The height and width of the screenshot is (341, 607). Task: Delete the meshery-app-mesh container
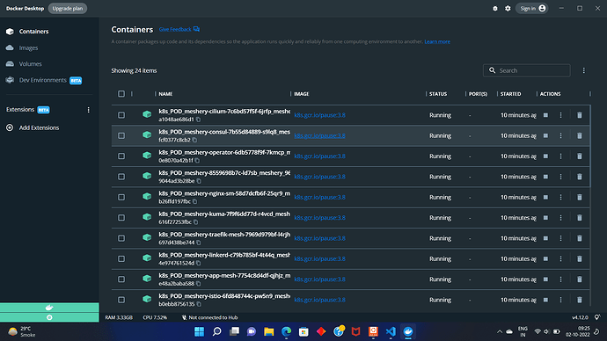pyautogui.click(x=579, y=279)
